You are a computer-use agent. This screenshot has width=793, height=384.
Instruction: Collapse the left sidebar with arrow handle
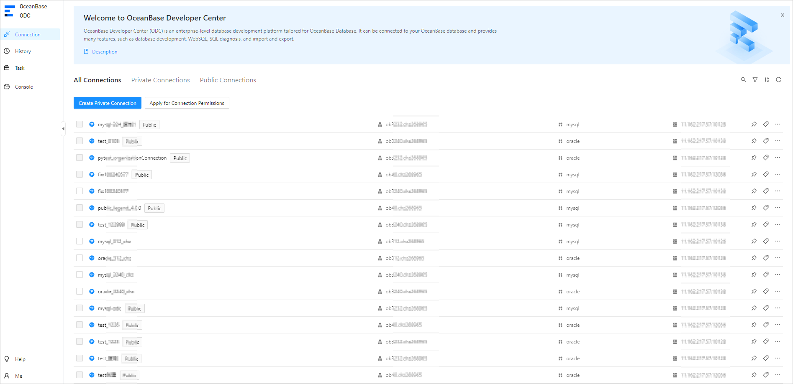tap(63, 129)
